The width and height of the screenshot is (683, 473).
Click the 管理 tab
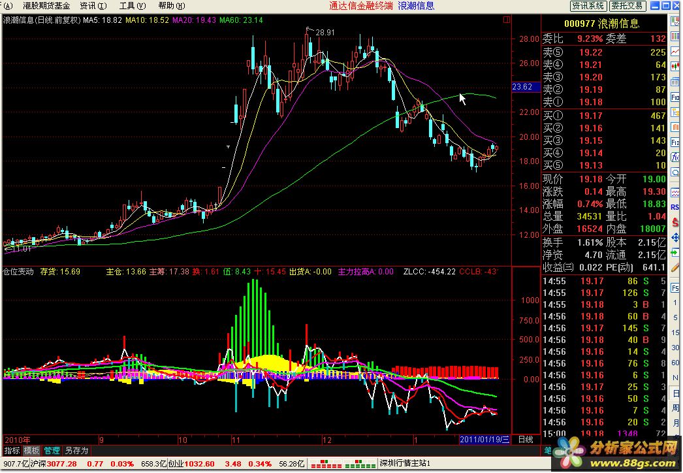click(x=52, y=450)
